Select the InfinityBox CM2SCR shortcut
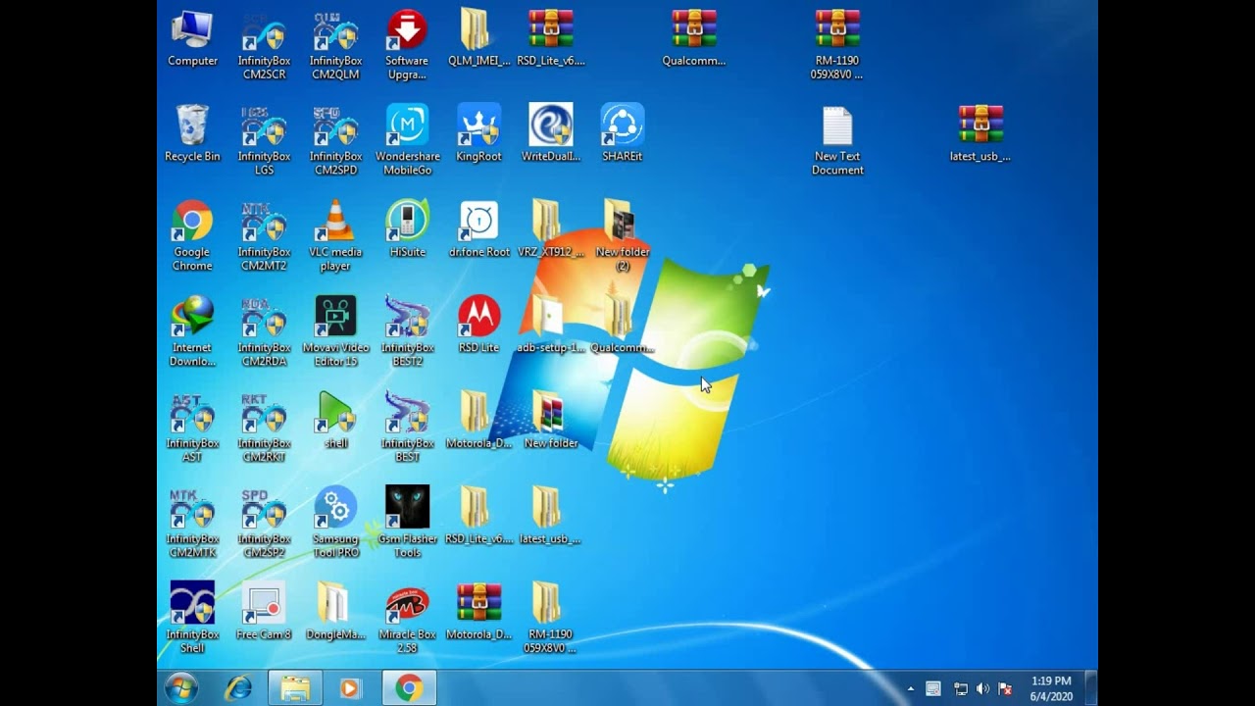Screen dimensions: 1255x706 tap(264, 46)
